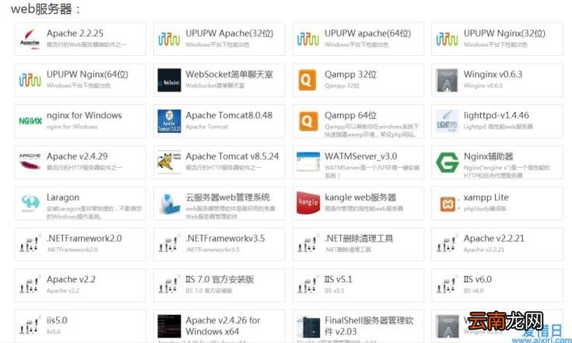The width and height of the screenshot is (572, 343).
Task: Select the Qampp 32位 title
Action: click(350, 75)
